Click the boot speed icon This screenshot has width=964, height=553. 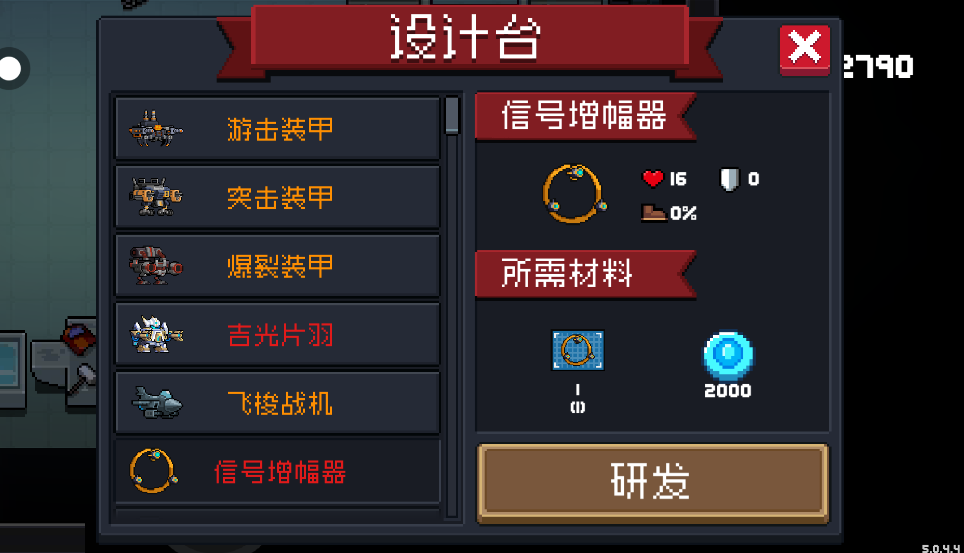click(653, 212)
